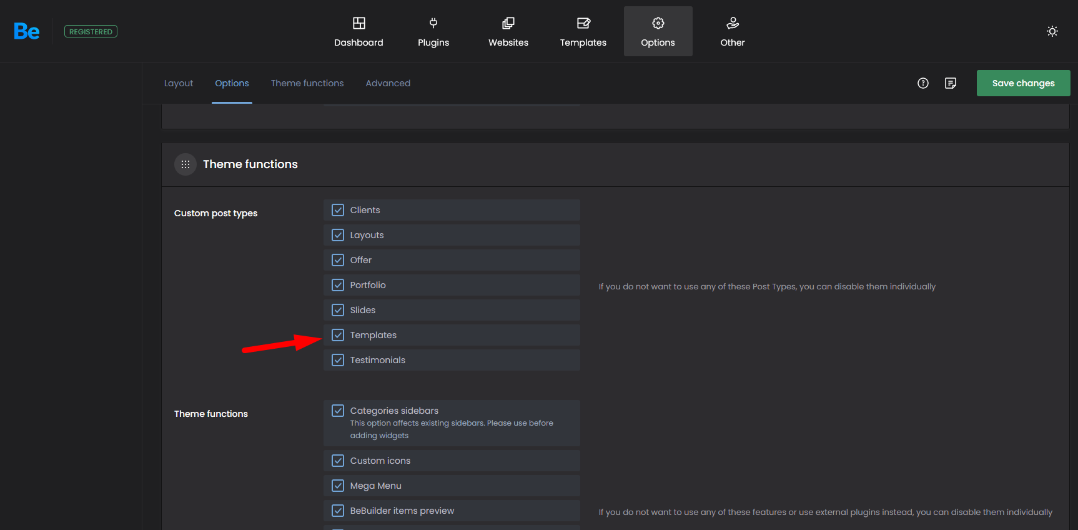Screen dimensions: 1078x530
Task: Switch to the Advanced tab
Action: [x=388, y=83]
